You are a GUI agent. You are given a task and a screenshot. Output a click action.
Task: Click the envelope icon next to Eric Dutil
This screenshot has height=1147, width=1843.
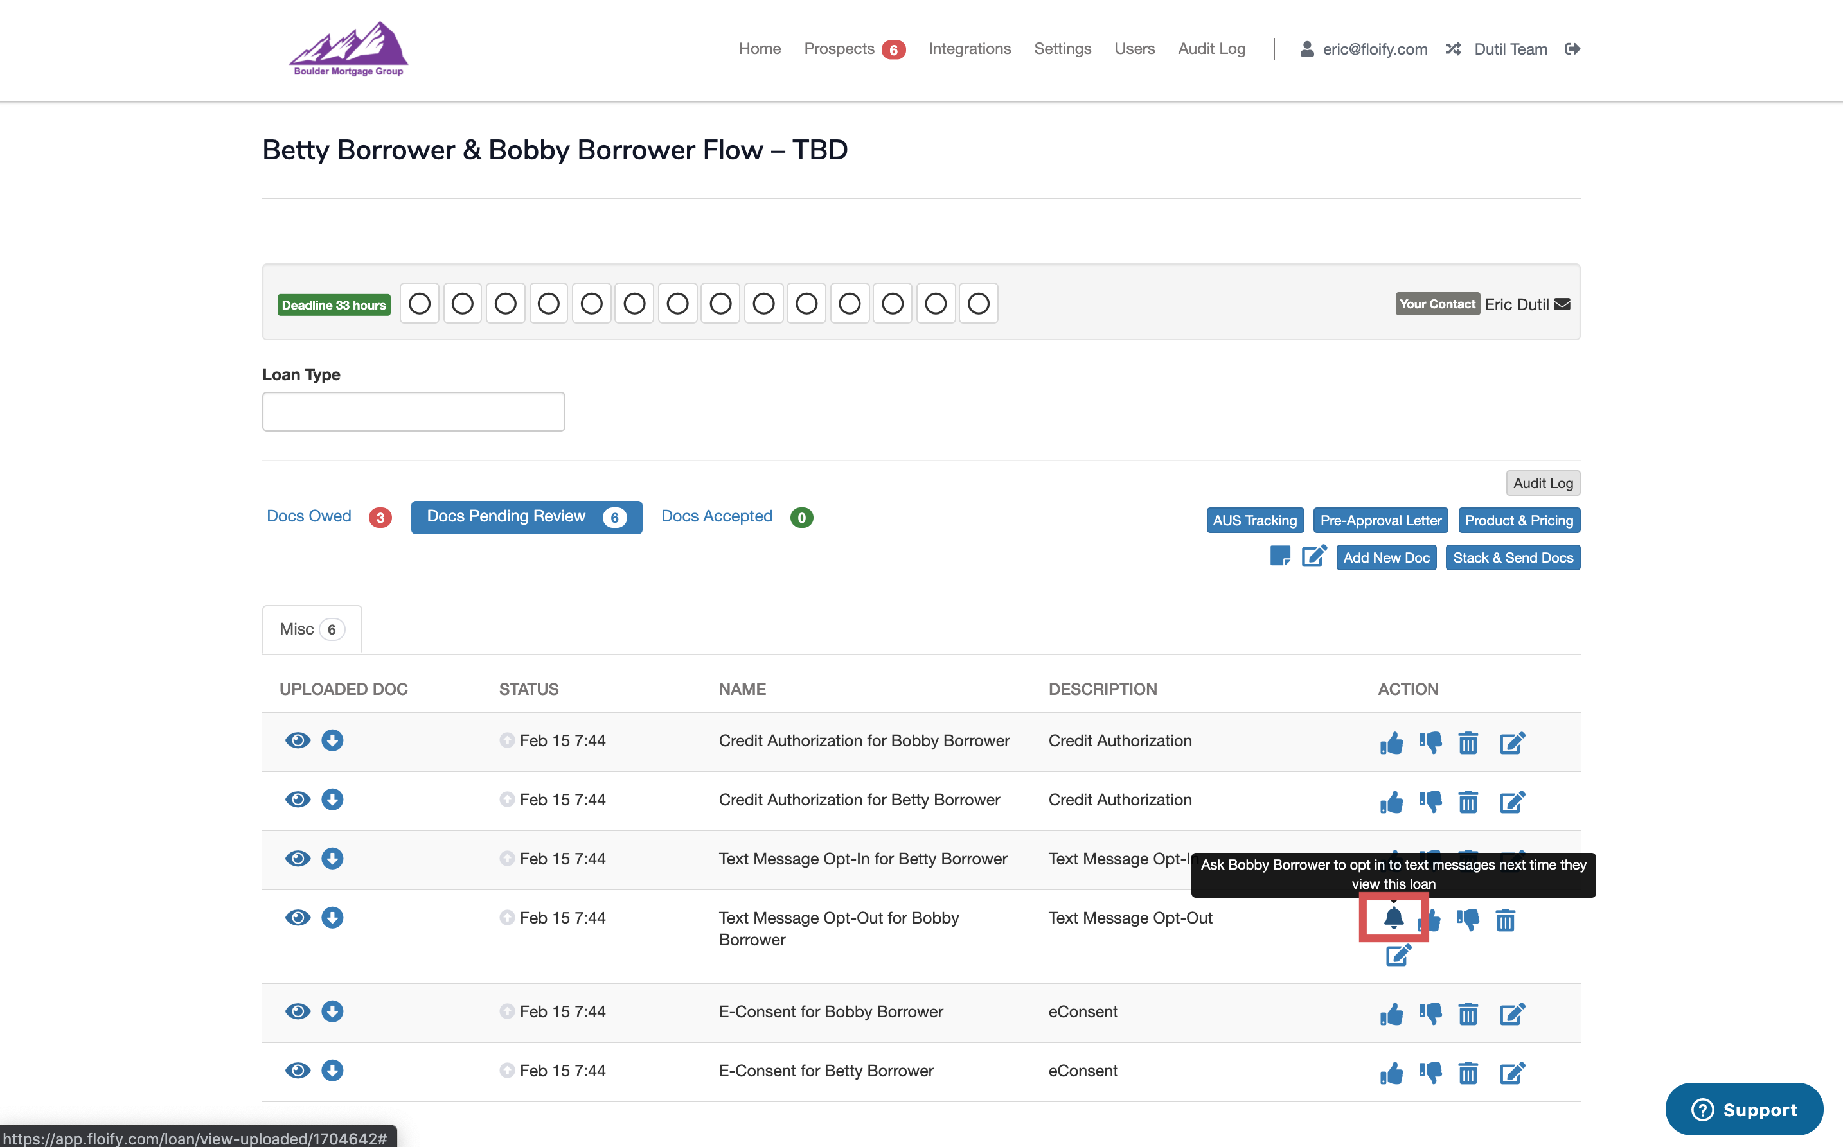(1563, 304)
